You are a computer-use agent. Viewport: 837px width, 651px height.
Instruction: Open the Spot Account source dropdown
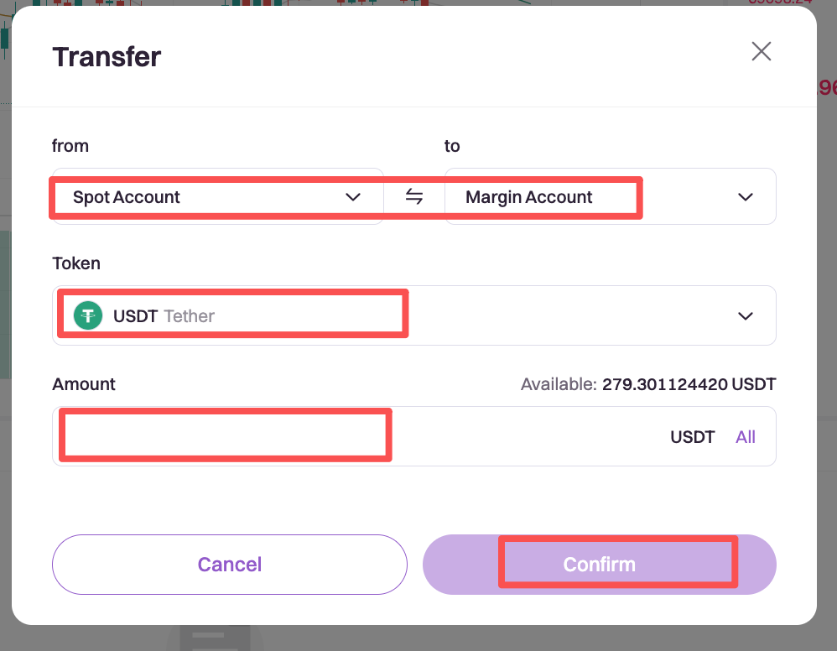[201, 197]
